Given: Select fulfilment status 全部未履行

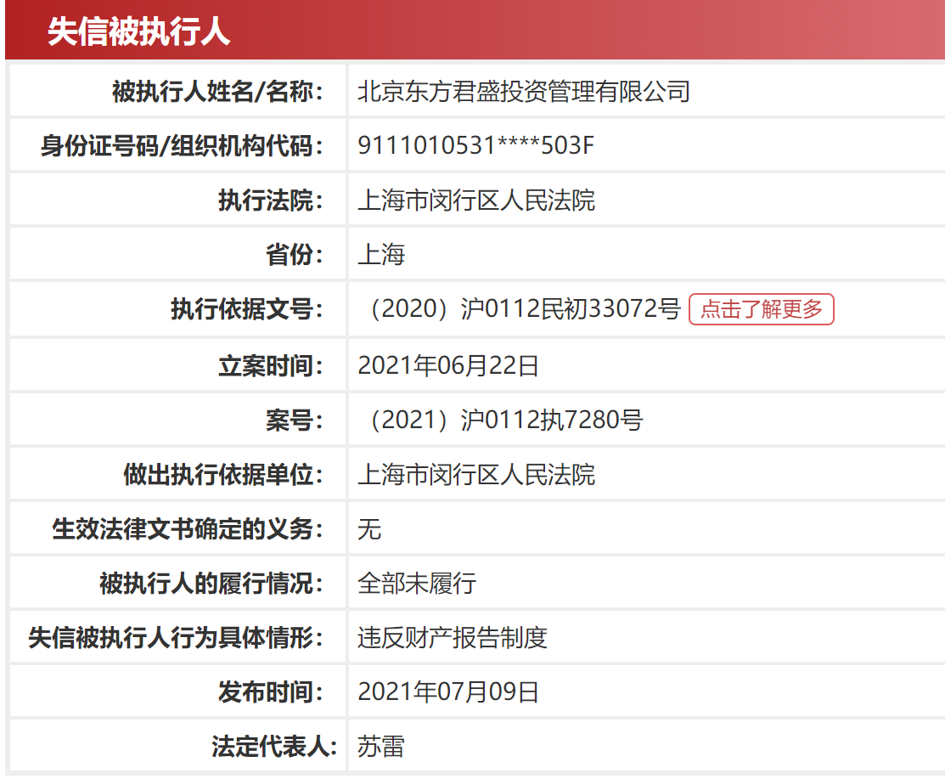Looking at the screenshot, I should click(416, 584).
